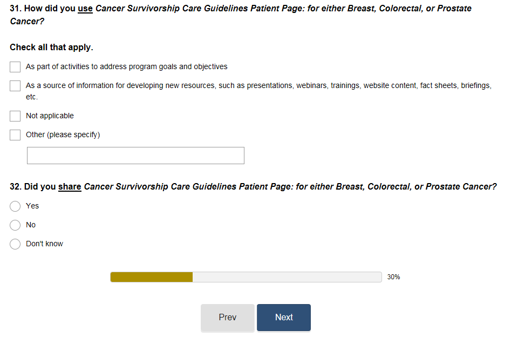Check 'As a source of information' checkbox

tap(15, 86)
